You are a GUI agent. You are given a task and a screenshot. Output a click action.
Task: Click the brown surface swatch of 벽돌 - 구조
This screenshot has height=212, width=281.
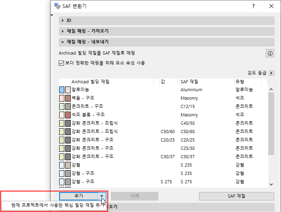(x=68, y=98)
